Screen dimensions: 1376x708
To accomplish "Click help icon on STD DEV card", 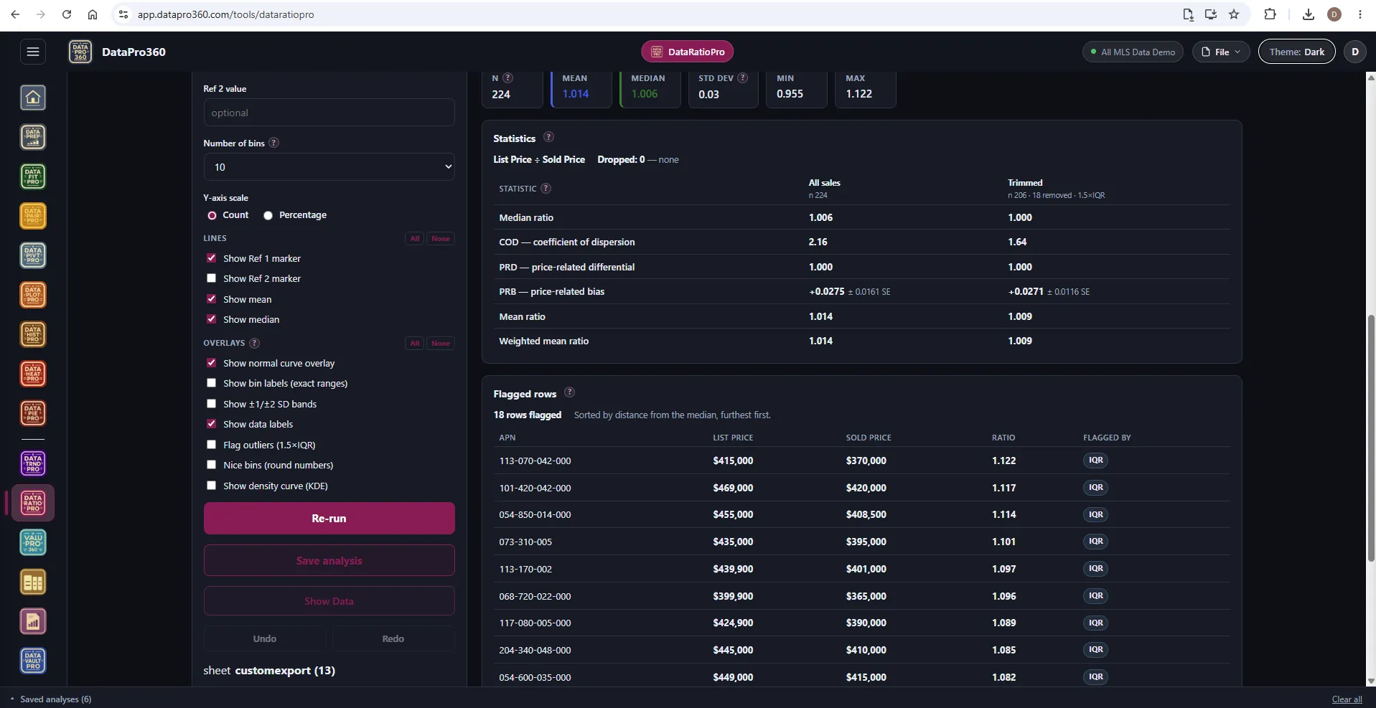I will point(742,77).
